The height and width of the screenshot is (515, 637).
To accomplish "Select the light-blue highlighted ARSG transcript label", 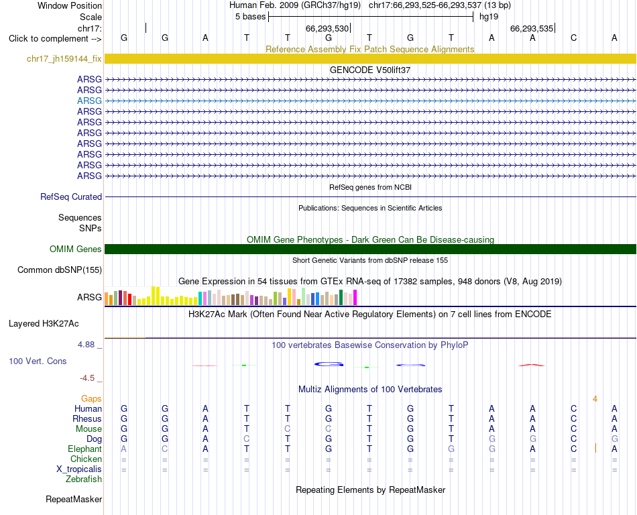I will click(89, 101).
